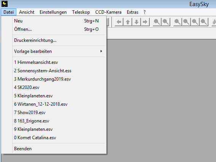
Task: Click the right arrow toolbar button
Action: point(145,22)
